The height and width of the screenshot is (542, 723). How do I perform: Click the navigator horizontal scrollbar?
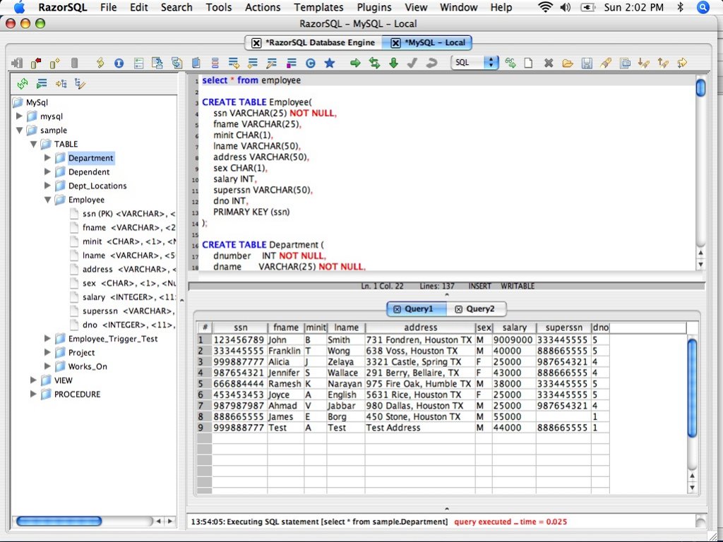pos(59,522)
